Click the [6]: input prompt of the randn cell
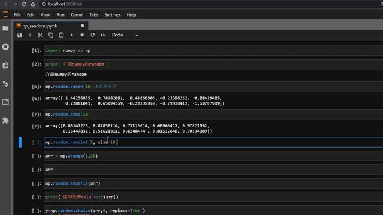 point(37,87)
